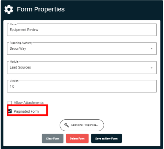Viewport: 164px width, 149px height.
Task: Click the Reporting Authority dropdown arrow
Action: pos(152,49)
